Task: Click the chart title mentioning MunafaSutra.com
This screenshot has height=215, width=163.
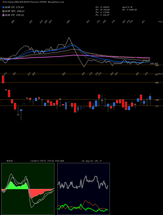Action: coord(33,2)
